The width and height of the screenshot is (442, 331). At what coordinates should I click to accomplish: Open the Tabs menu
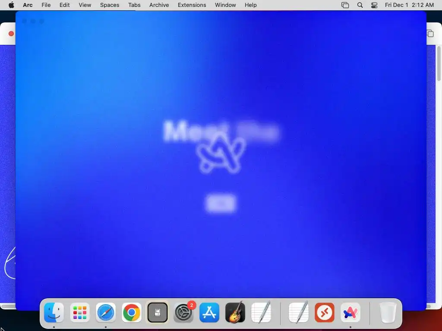click(134, 5)
